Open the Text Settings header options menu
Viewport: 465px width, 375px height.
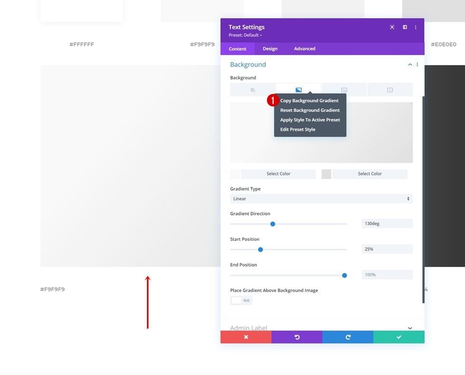pos(415,27)
